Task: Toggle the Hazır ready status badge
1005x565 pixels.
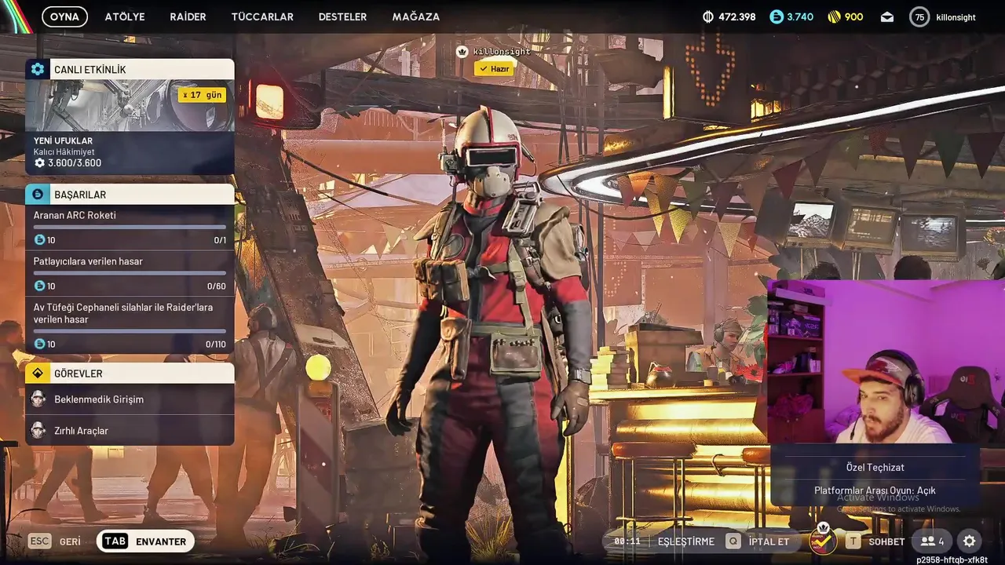Action: tap(494, 69)
